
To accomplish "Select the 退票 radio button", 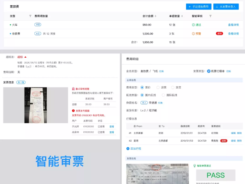I will tap(158, 87).
